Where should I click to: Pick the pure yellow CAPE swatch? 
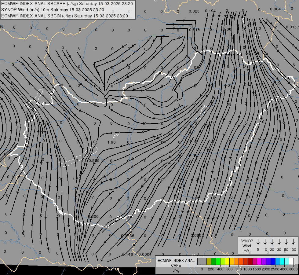(x=227, y=261)
